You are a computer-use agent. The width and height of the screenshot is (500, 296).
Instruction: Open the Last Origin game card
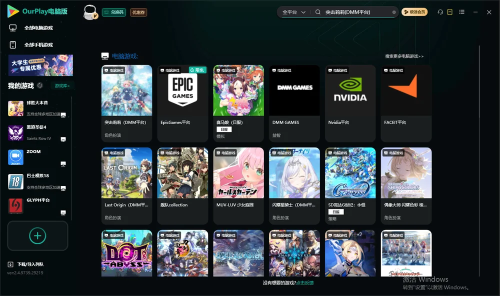[x=127, y=186]
